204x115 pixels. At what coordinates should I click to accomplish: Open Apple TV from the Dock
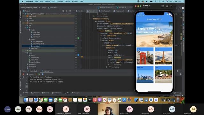pyautogui.click(x=90, y=100)
